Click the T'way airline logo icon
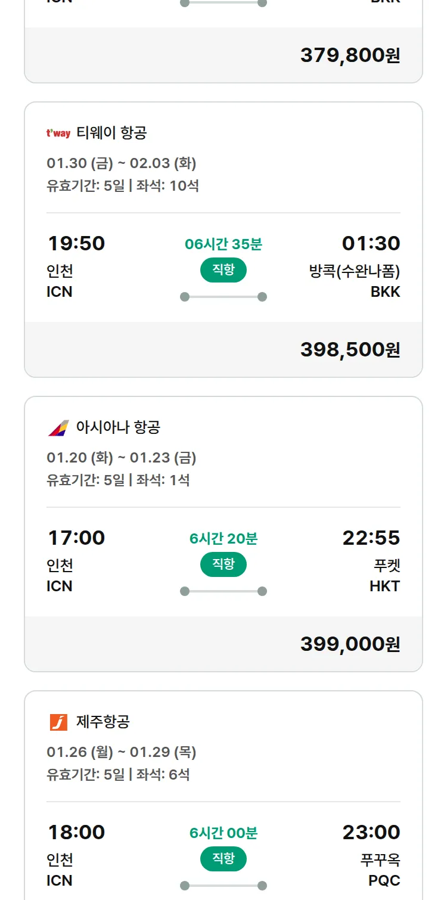The image size is (447, 900). point(58,133)
